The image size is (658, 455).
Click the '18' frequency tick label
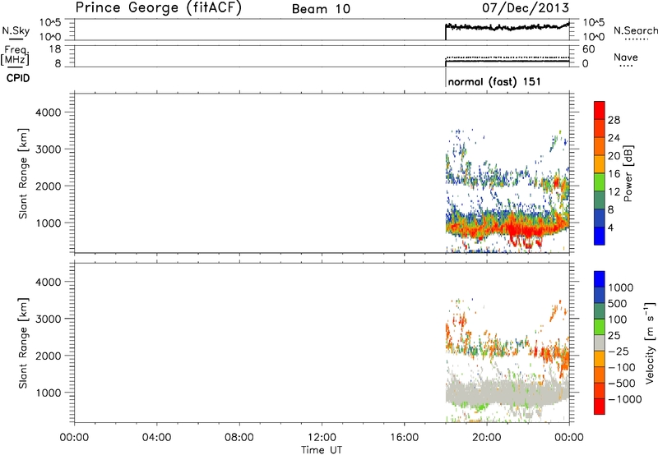click(x=55, y=49)
